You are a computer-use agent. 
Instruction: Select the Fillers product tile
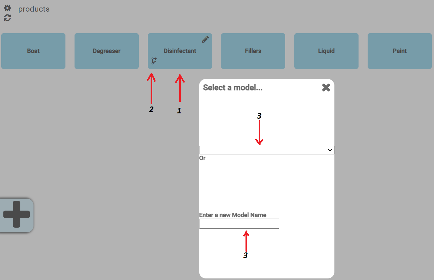click(253, 51)
